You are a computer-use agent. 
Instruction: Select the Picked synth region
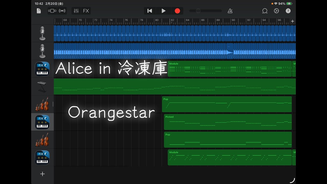pos(228,122)
